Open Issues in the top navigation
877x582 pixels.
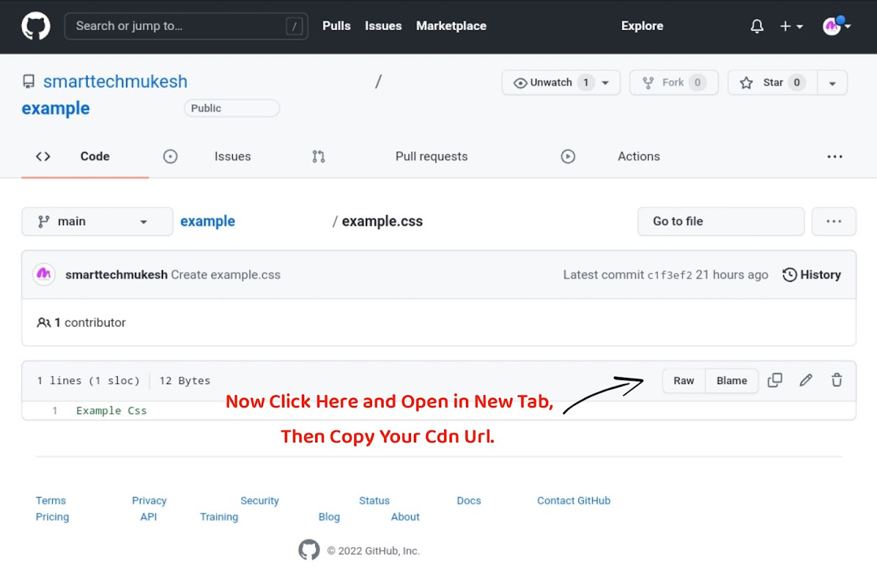(x=383, y=26)
